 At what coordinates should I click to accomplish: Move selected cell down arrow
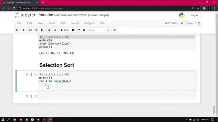(55, 30)
